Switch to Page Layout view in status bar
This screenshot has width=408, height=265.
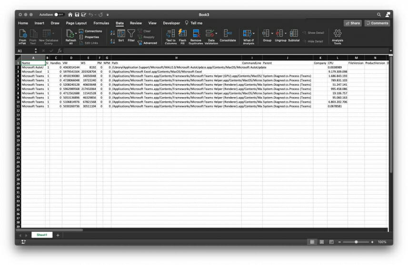coord(322,242)
